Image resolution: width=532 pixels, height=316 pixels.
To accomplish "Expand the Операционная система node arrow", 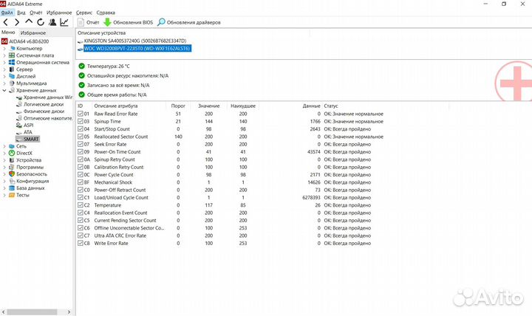I will pyautogui.click(x=4, y=62).
